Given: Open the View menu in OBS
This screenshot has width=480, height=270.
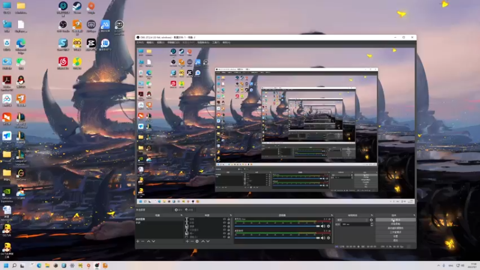Looking at the screenshot, I should (160, 43).
